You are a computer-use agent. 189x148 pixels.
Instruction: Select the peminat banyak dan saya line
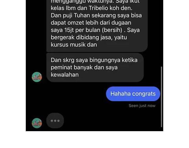(84, 67)
